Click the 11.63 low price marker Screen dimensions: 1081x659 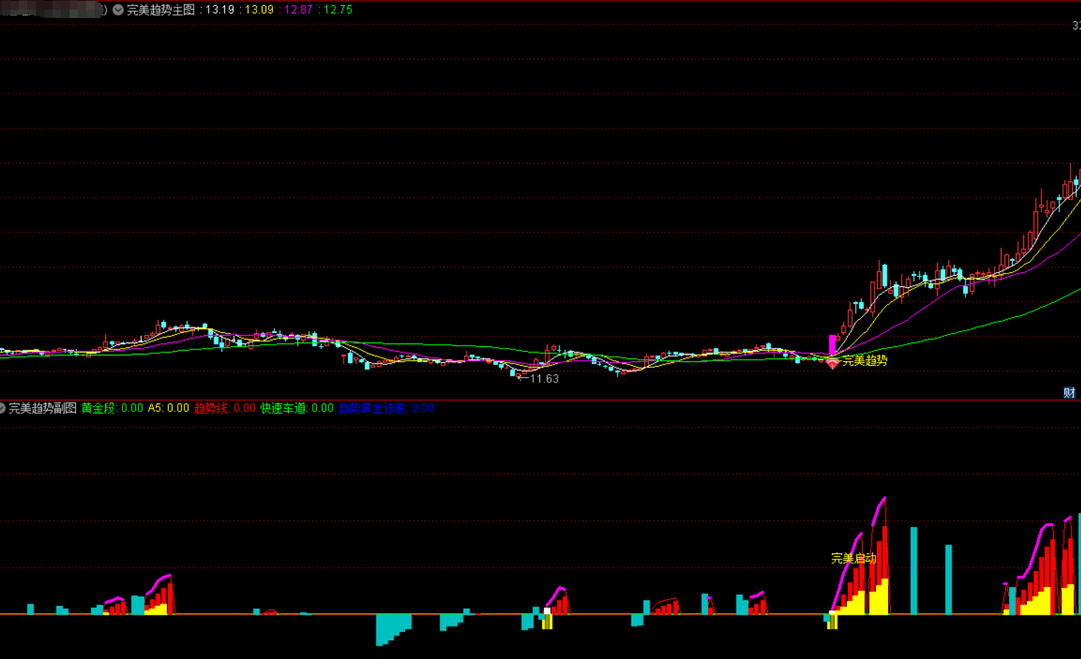[539, 379]
